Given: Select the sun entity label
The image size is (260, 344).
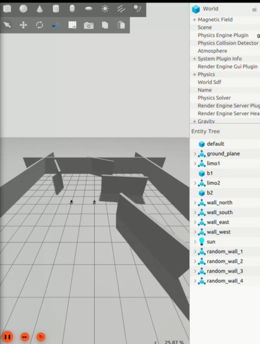Looking at the screenshot, I should [211, 242].
